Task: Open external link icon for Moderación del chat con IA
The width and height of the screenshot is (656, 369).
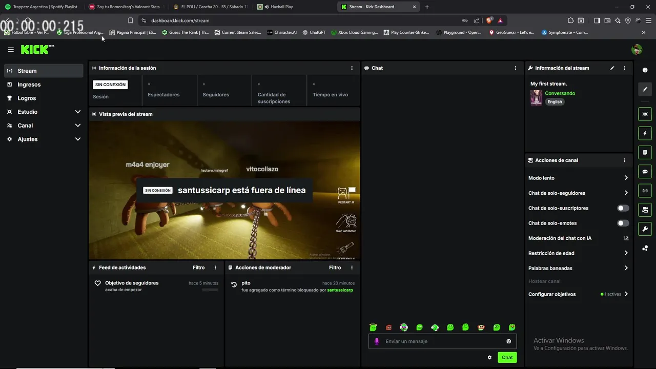Action: coord(626,238)
